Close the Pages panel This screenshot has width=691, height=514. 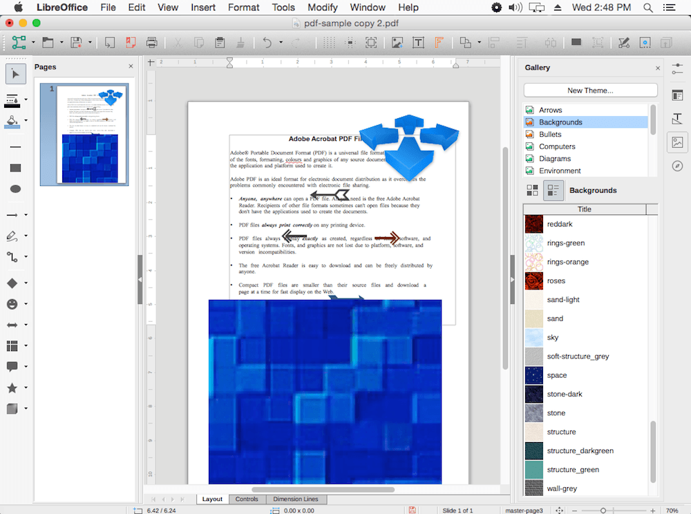[x=131, y=66]
